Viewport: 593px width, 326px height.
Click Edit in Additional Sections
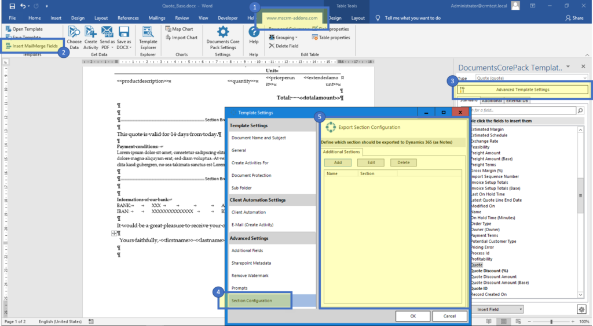(371, 162)
